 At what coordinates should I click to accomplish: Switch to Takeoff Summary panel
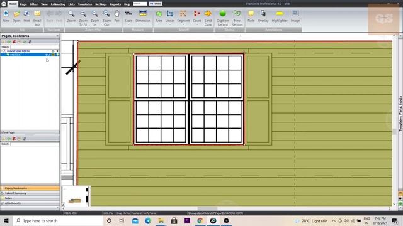point(30,193)
